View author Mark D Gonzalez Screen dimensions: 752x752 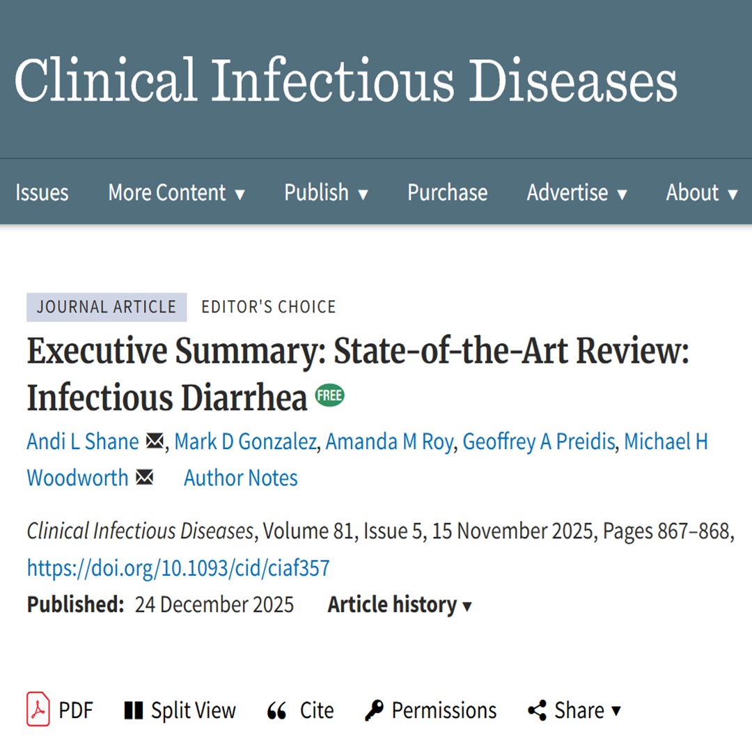[245, 441]
